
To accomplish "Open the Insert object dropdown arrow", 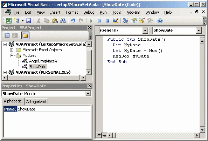I will (x=22, y=21).
